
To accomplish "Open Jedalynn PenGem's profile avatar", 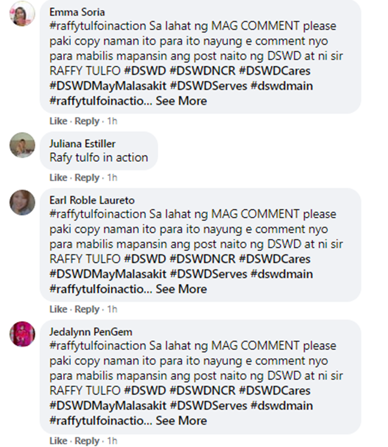I will [x=22, y=334].
